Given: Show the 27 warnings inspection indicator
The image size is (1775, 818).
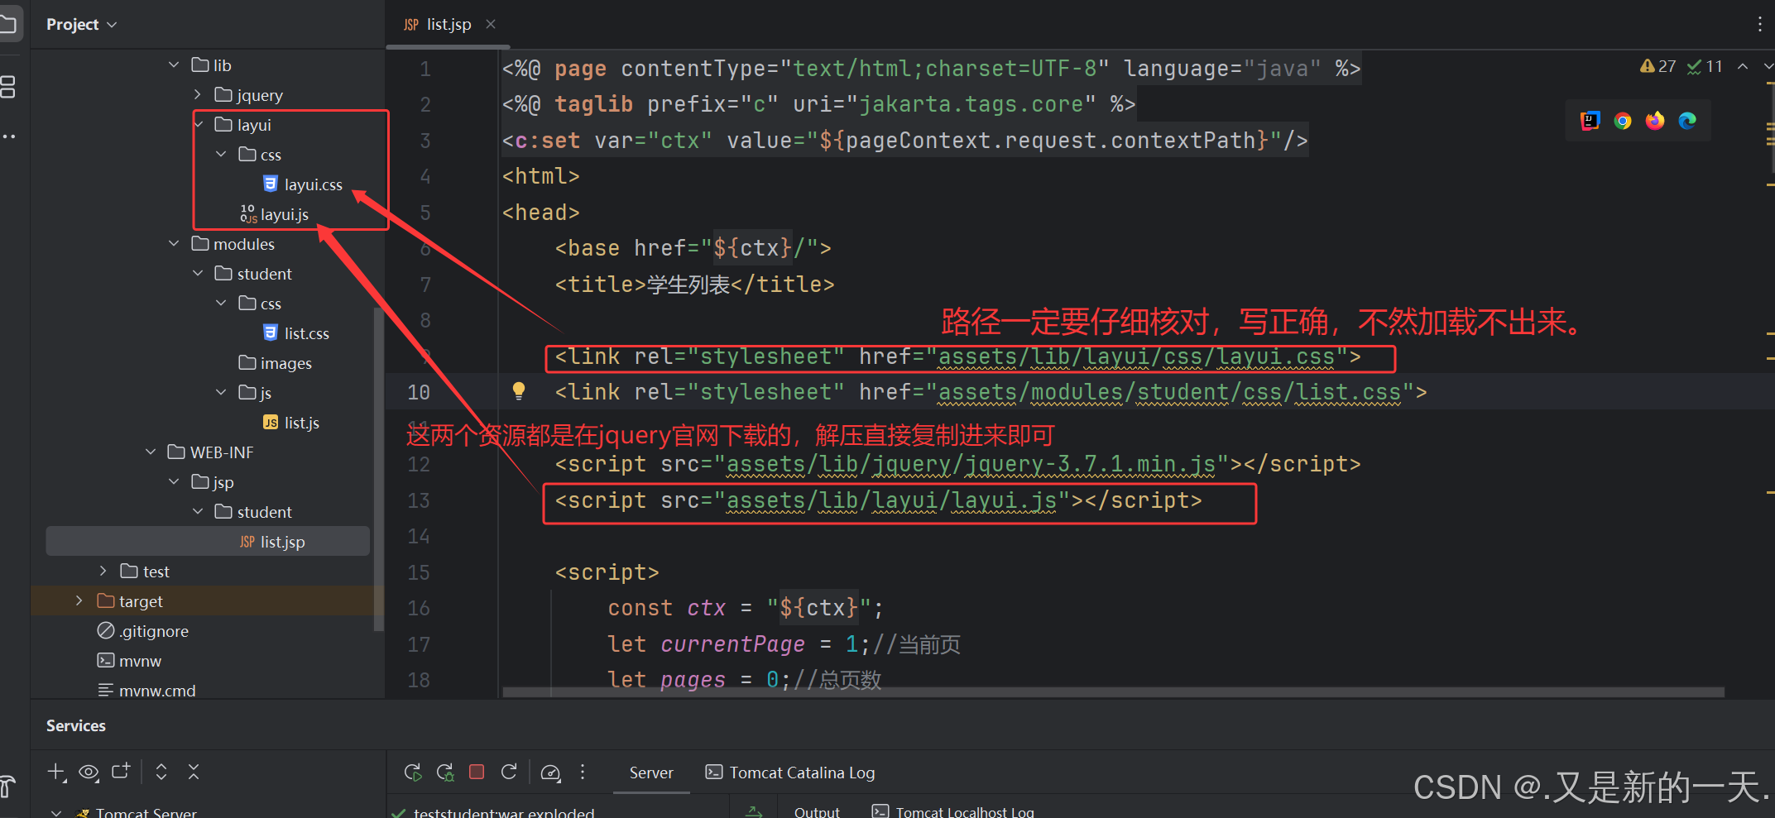Looking at the screenshot, I should 1658,66.
